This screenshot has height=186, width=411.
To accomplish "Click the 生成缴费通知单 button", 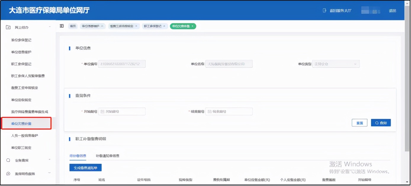I will 86,167.
